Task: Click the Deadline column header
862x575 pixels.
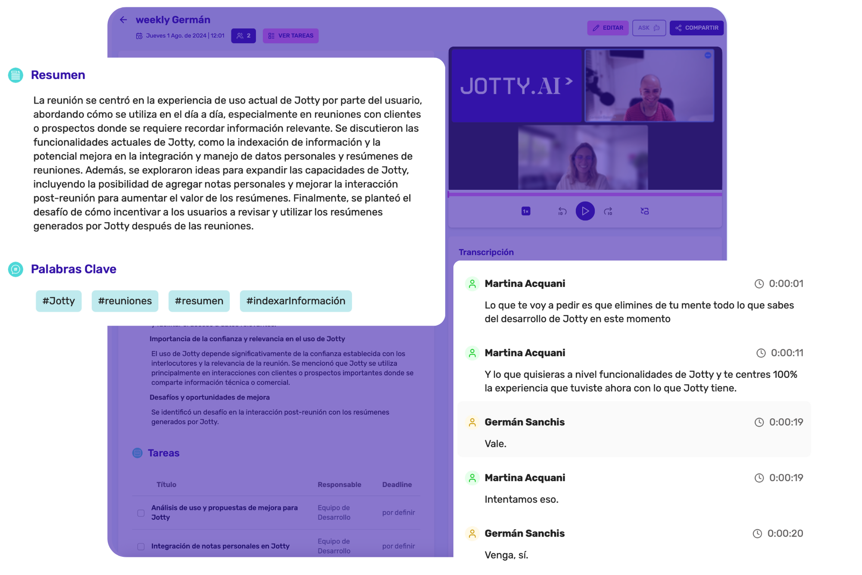Action: 397,484
